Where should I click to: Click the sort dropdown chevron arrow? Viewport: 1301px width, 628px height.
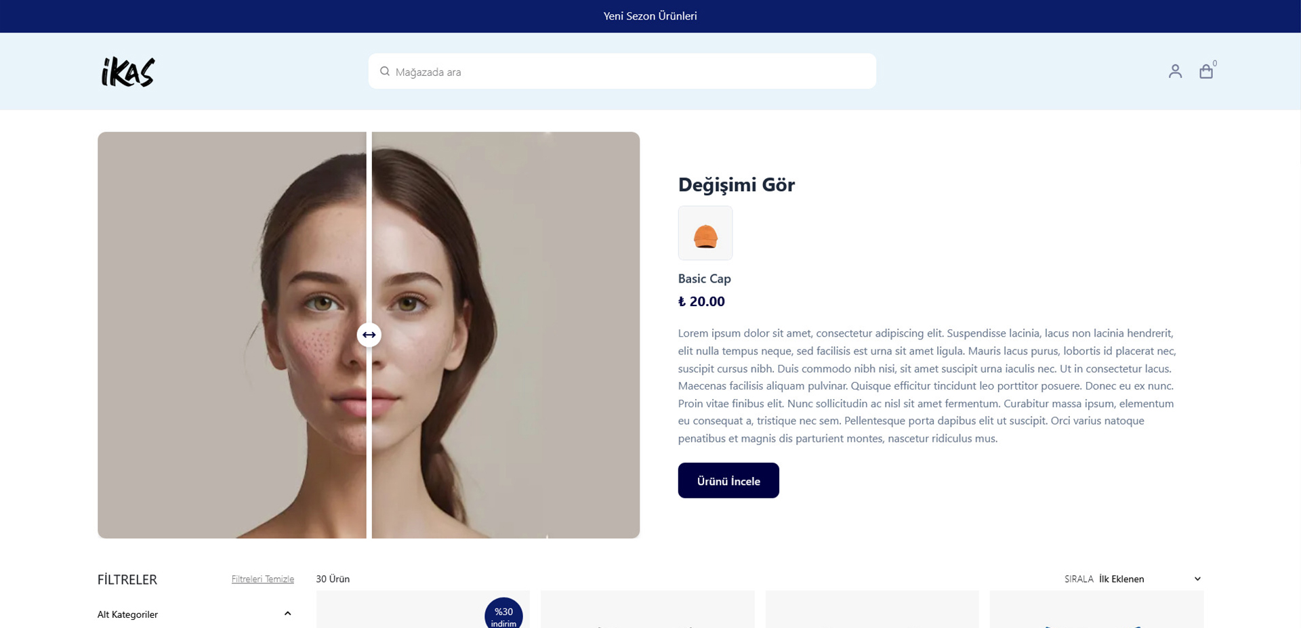pyautogui.click(x=1197, y=579)
